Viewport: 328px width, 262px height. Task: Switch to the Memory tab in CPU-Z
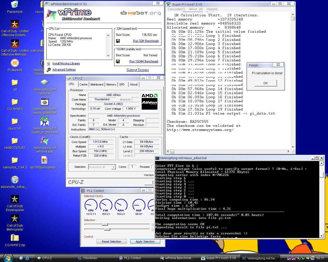pyautogui.click(x=111, y=84)
